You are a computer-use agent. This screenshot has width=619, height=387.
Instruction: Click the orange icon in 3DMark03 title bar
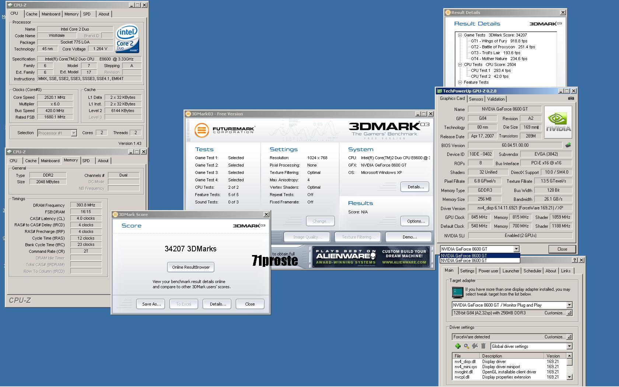click(x=188, y=114)
